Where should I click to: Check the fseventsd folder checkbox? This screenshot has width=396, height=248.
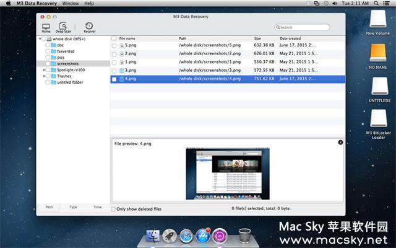click(x=48, y=51)
